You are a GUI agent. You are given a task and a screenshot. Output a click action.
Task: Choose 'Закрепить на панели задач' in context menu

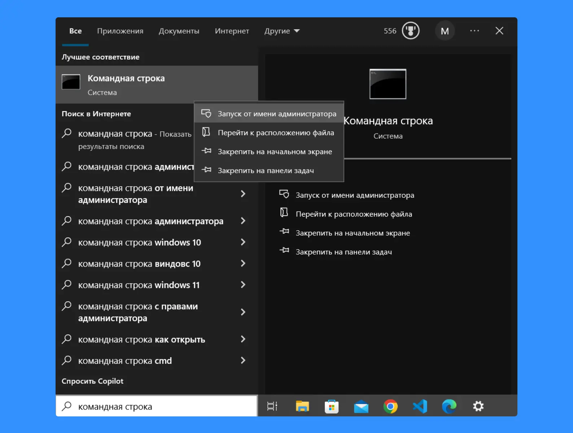269,170
